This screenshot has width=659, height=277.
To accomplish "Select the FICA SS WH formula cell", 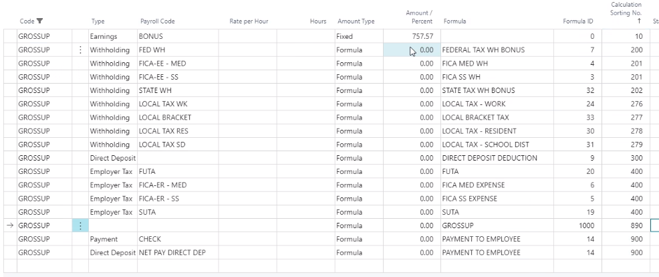I will tap(497, 77).
